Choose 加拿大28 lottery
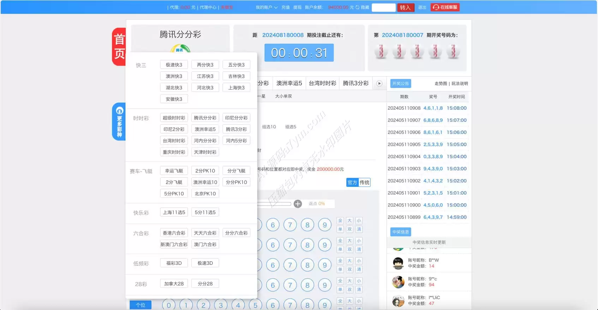Screen dimensions: 598x310 [x=174, y=284]
